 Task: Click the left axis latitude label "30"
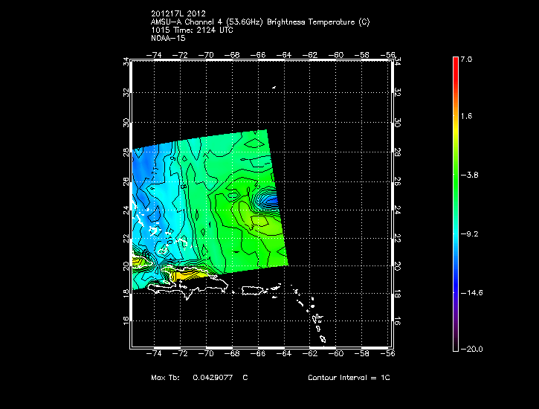tap(126, 123)
